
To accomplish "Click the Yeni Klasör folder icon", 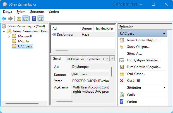I will coord(122,74).
